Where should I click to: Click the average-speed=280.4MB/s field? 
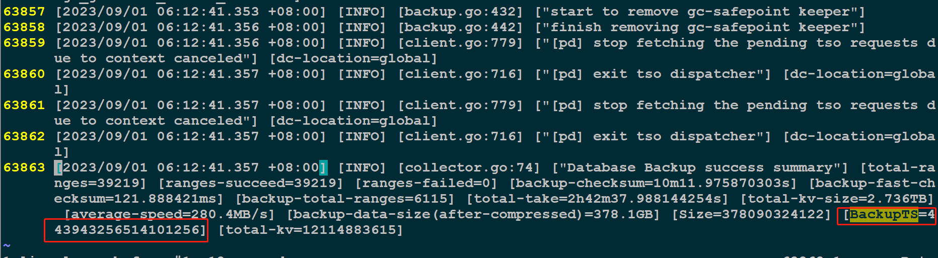click(x=170, y=215)
